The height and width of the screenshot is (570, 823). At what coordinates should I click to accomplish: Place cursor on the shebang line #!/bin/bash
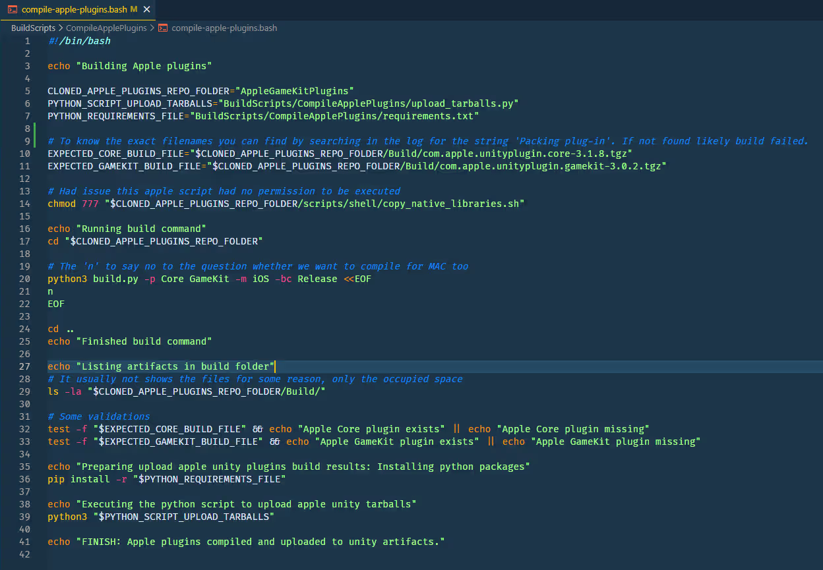pos(79,40)
